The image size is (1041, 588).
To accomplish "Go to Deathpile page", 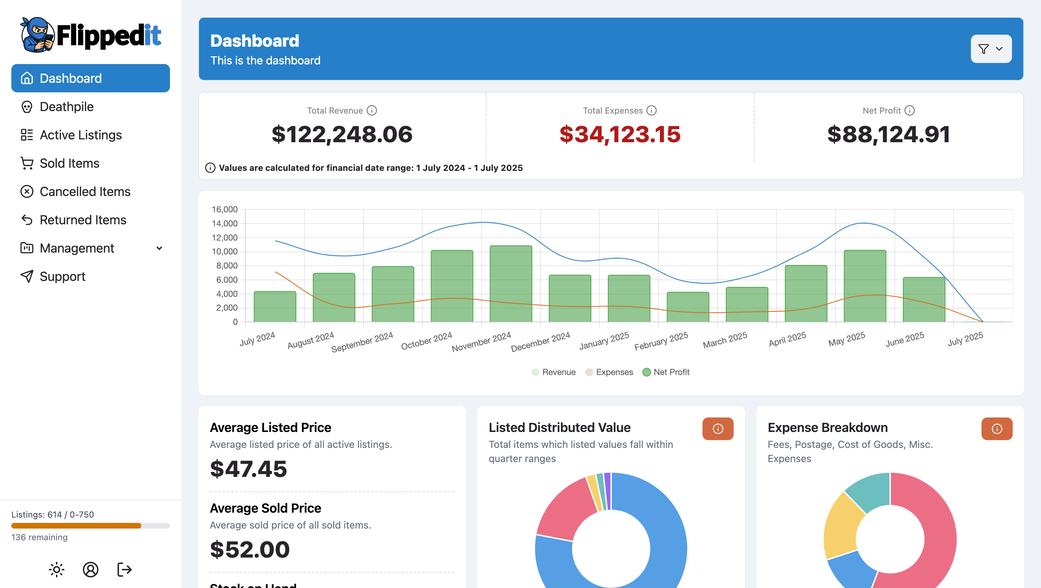I will (x=91, y=106).
